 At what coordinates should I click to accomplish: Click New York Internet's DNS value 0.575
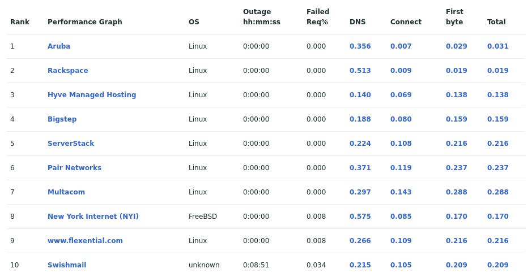360,217
